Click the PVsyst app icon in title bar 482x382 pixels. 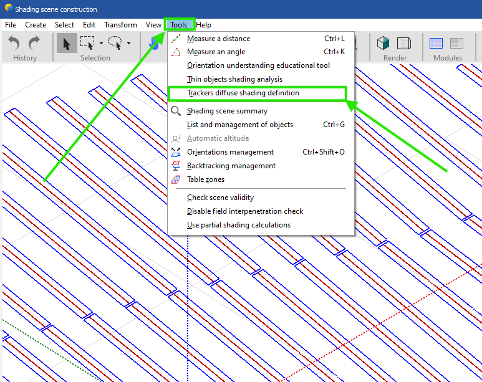(x=9, y=8)
